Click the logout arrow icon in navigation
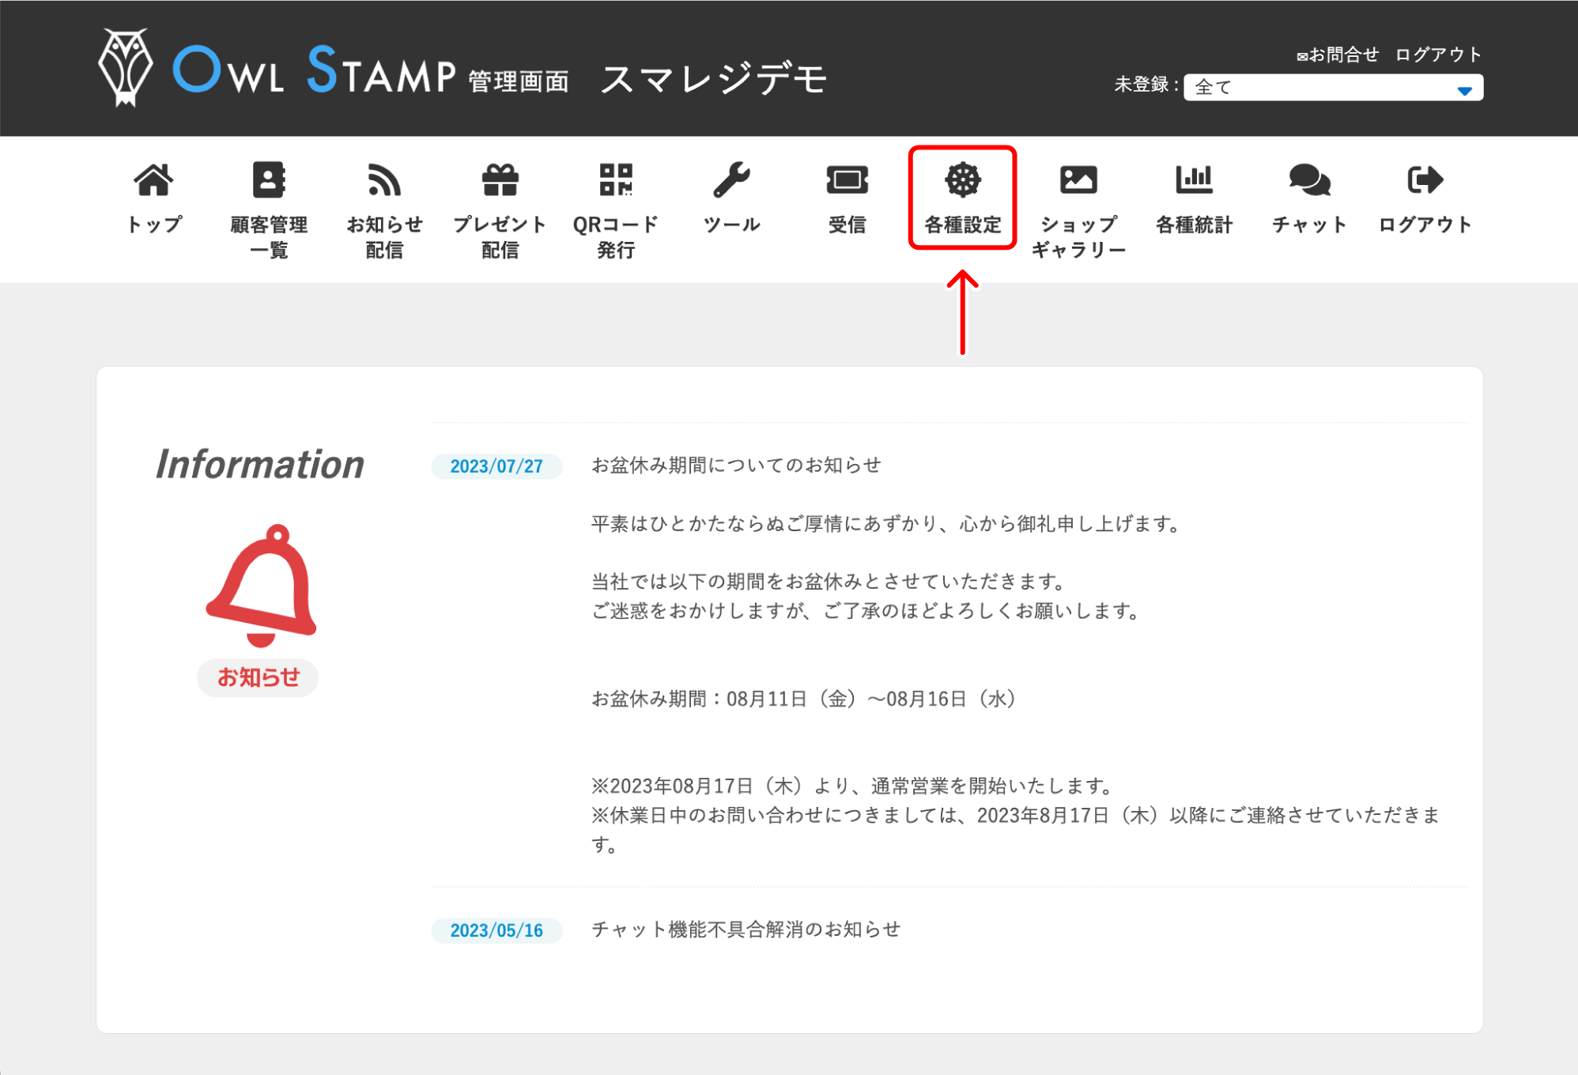This screenshot has height=1075, width=1578. pyautogui.click(x=1425, y=181)
